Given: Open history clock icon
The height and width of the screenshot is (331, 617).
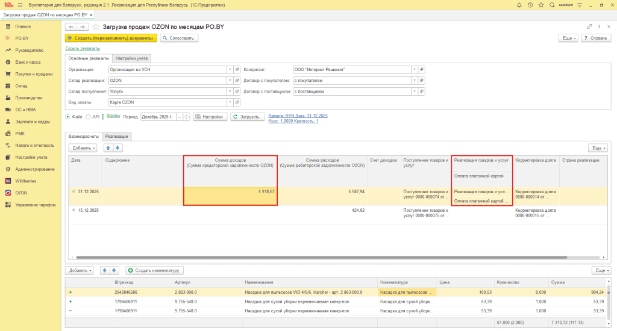Looking at the screenshot, I should tap(530, 5).
